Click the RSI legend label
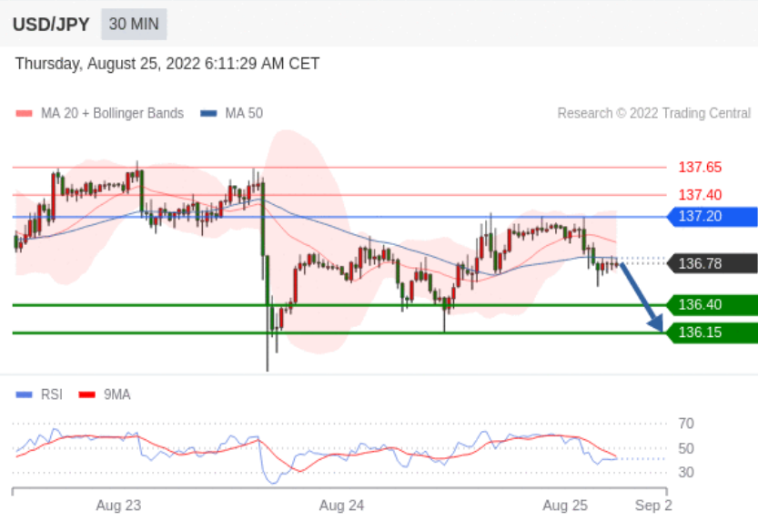 [x=52, y=394]
